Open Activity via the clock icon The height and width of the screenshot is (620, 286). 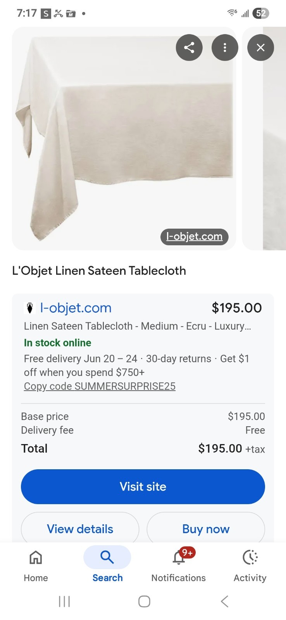point(250,557)
